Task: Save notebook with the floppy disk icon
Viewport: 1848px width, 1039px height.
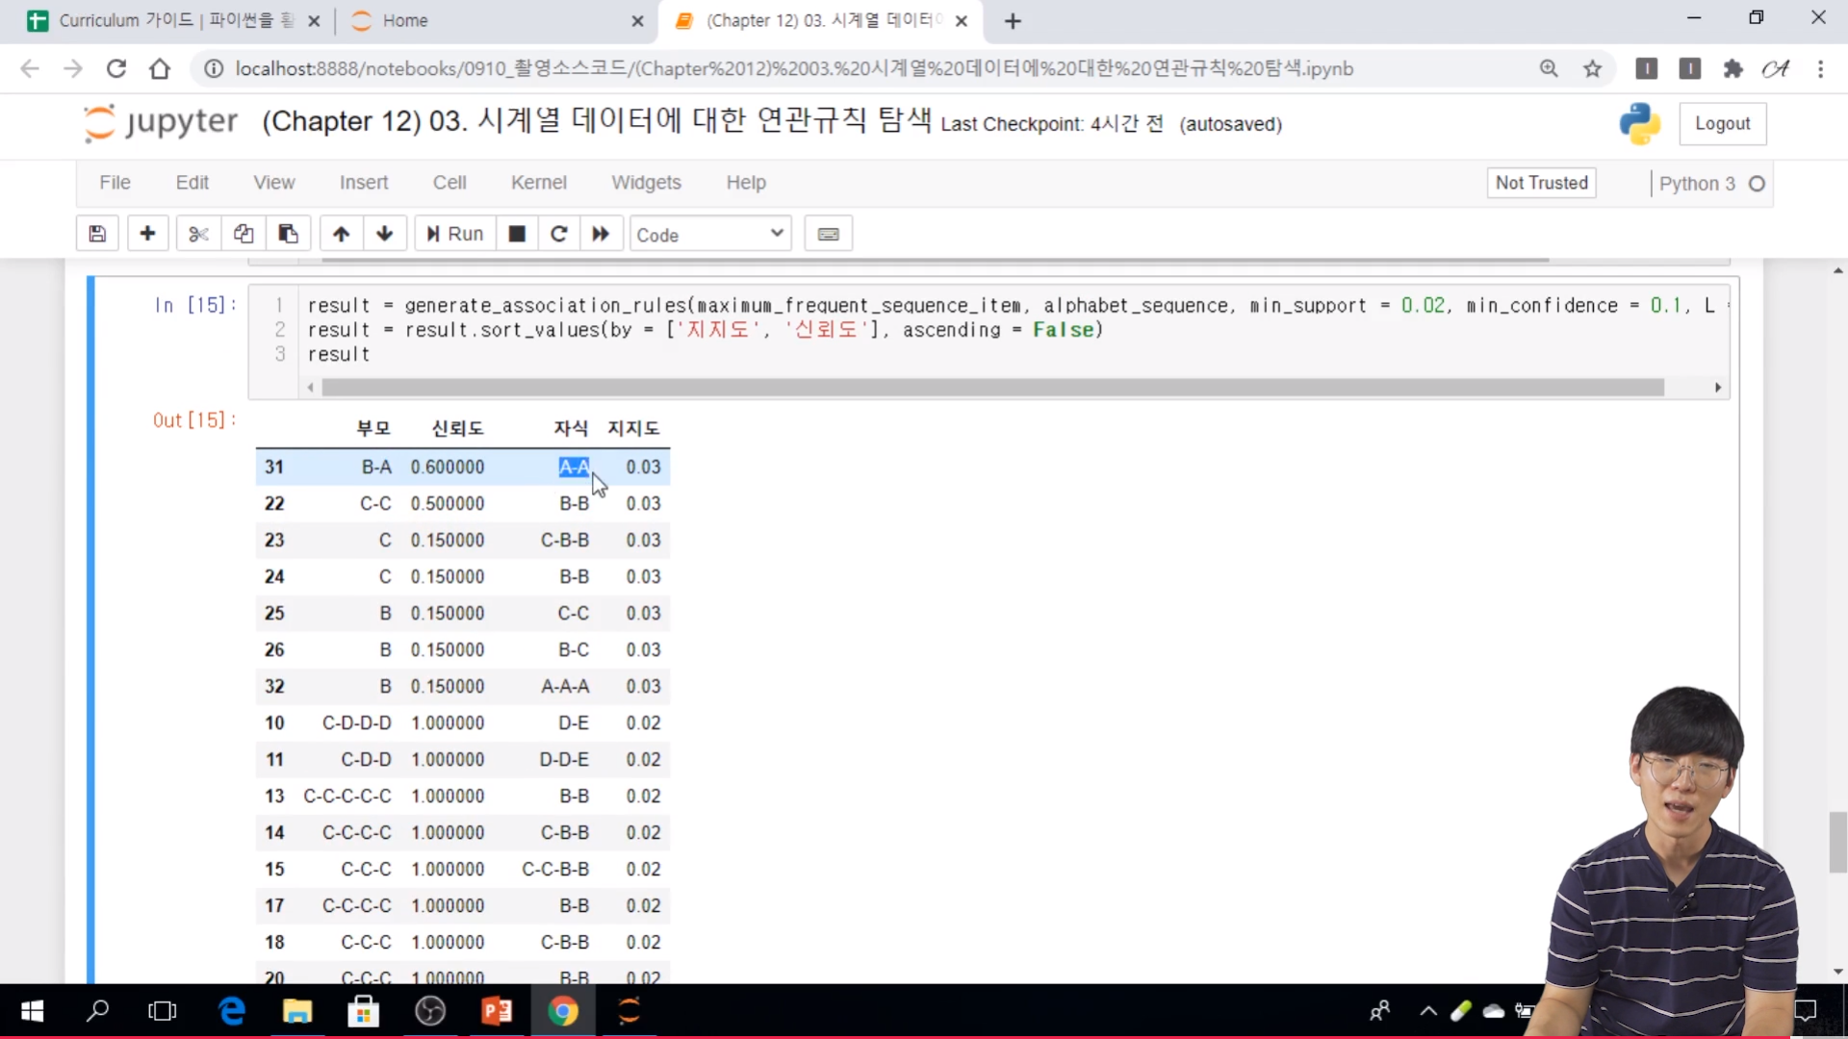Action: 97,234
